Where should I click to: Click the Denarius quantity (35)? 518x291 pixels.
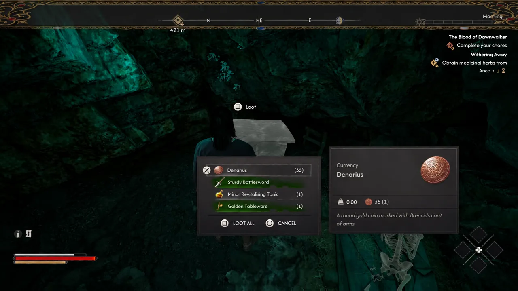(299, 170)
